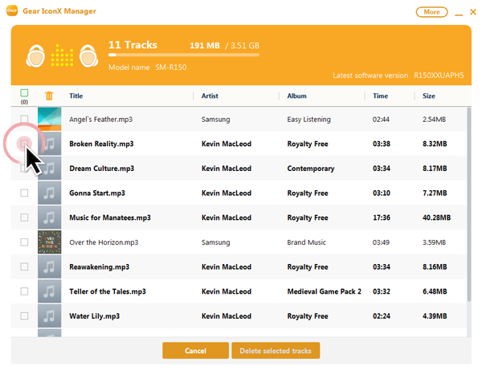Viewport: 482px width, 374px height.
Task: Click the Cancel button
Action: (x=195, y=351)
